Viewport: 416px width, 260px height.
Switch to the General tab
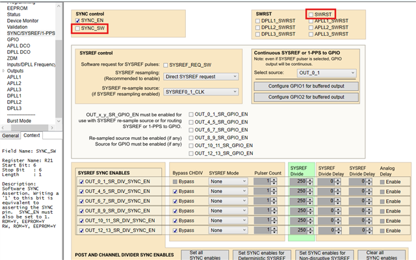click(x=10, y=136)
